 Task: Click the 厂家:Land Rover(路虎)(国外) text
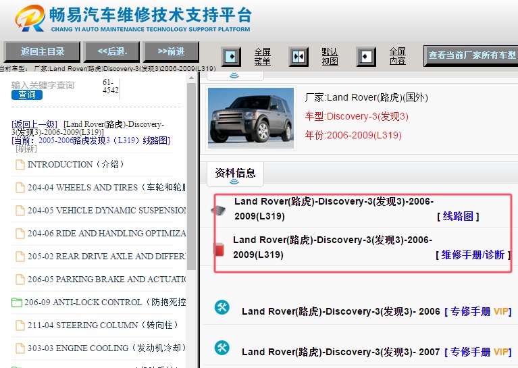point(366,97)
